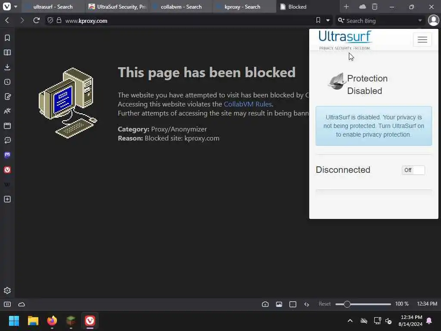Viewport: 441px width, 331px height.
Task: Open page actions code icon
Action: pyautogui.click(x=307, y=304)
